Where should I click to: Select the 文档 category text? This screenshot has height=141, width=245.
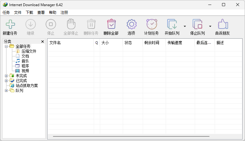pyautogui.click(x=25, y=56)
